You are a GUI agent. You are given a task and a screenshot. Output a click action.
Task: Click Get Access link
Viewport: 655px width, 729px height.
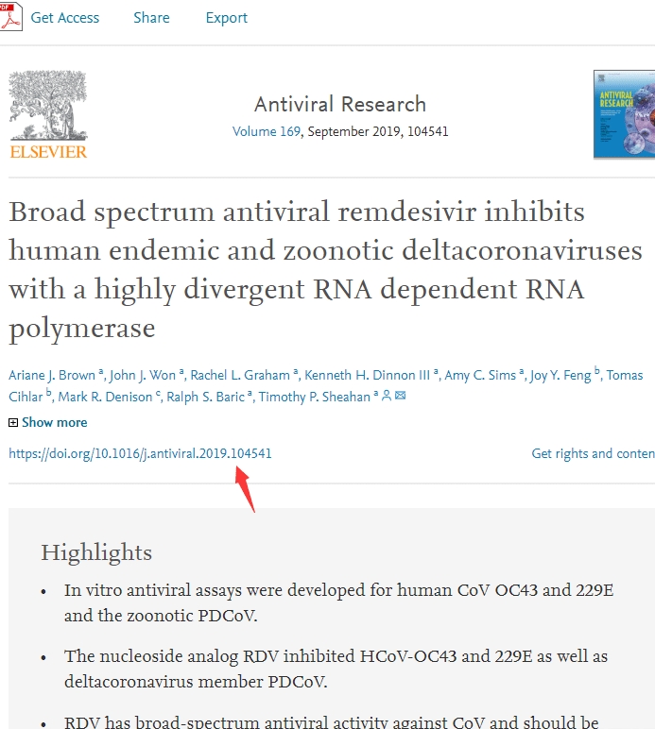coord(64,18)
